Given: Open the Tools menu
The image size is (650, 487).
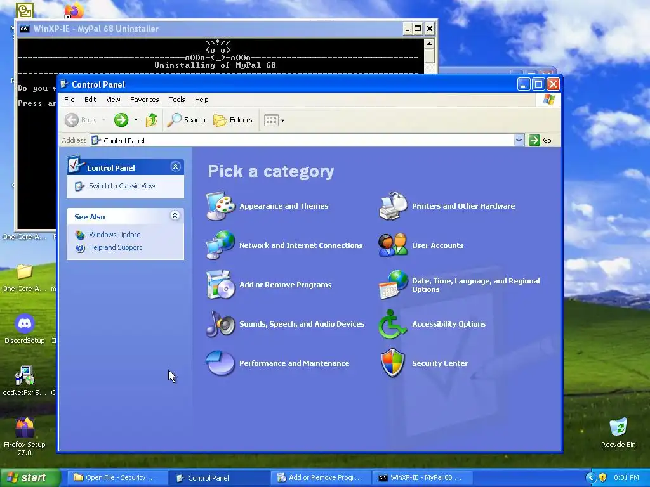Looking at the screenshot, I should point(176,100).
